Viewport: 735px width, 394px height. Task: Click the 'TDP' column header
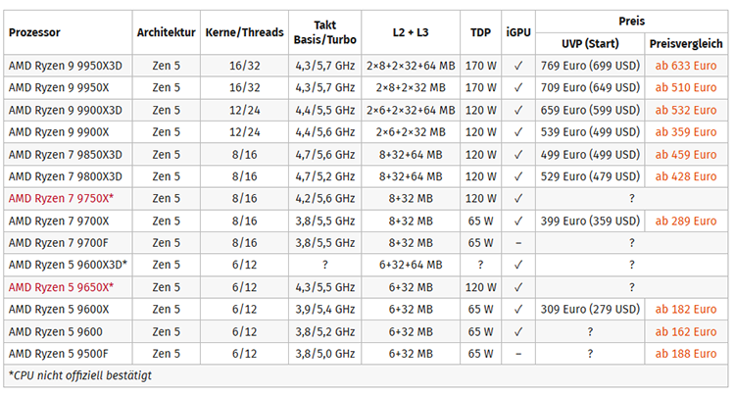480,32
